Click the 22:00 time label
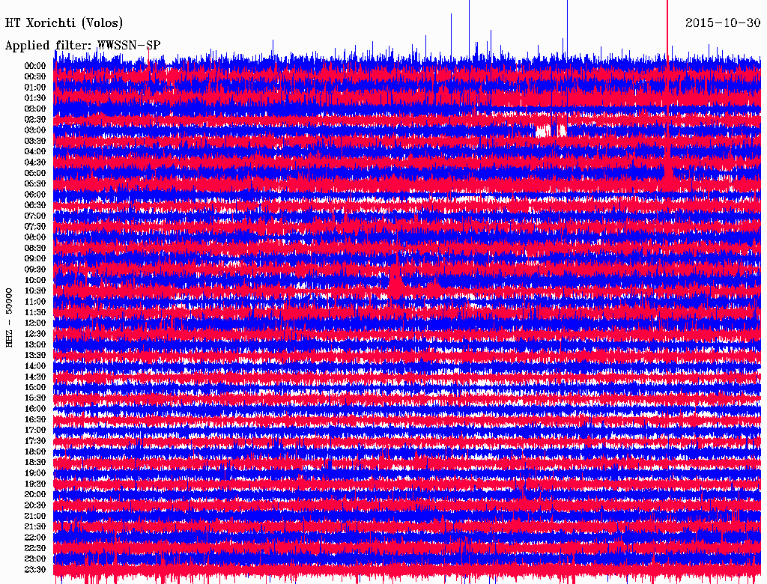Screen dimensions: 767x584 pos(35,538)
